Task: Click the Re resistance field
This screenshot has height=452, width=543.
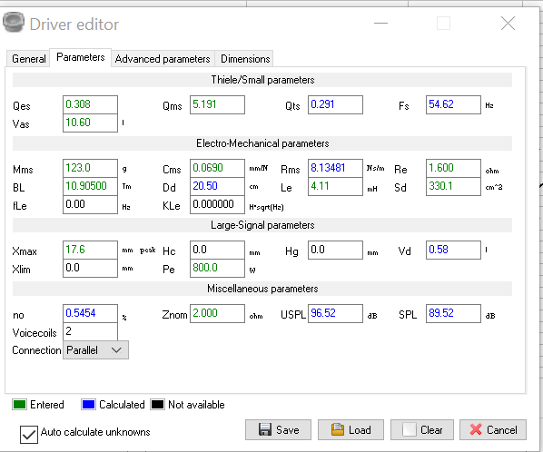Action: [453, 168]
